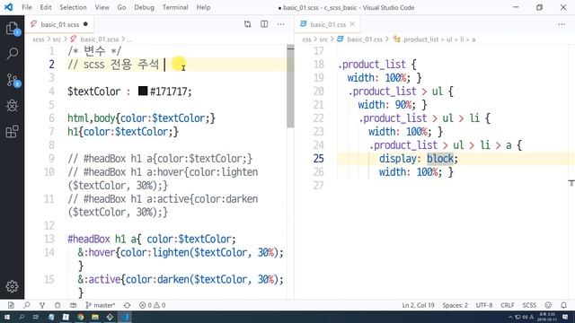Screen dimensions: 575x323
Task: Change file encoding via UTF-8
Action: coord(484,305)
